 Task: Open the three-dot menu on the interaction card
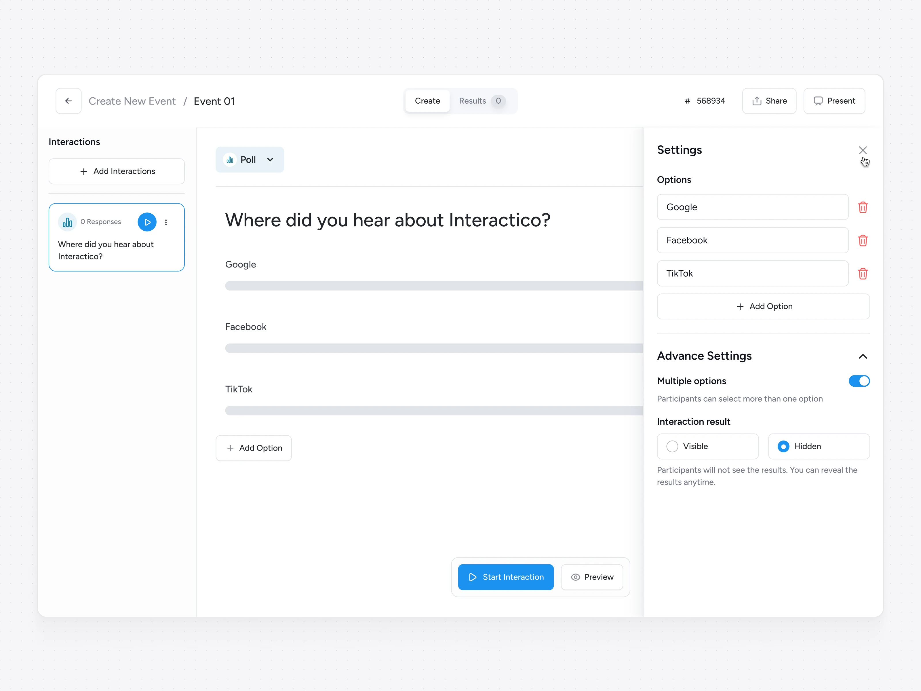(166, 222)
